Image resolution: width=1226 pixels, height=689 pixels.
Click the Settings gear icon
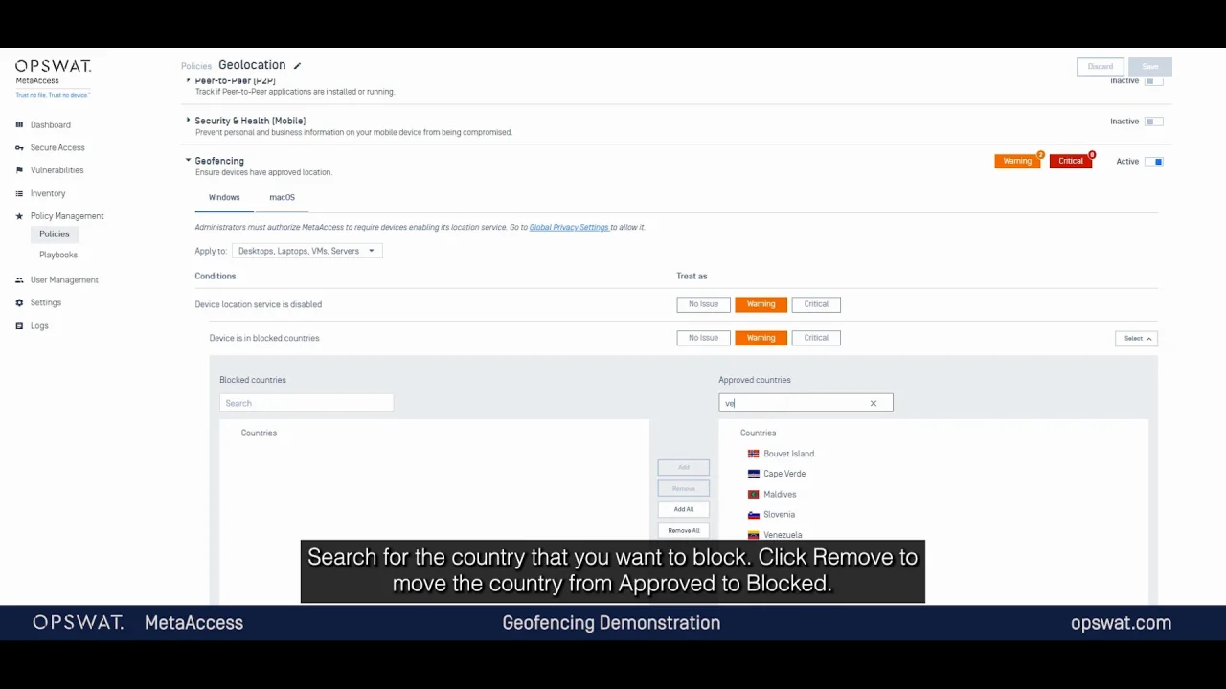coord(19,303)
